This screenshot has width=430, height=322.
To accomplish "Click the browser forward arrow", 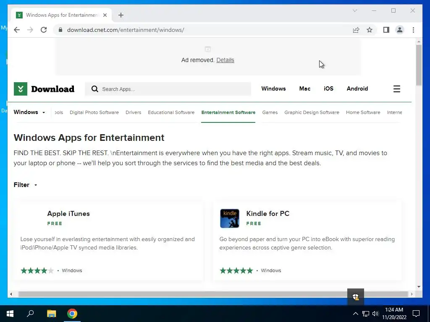I will 30,30.
